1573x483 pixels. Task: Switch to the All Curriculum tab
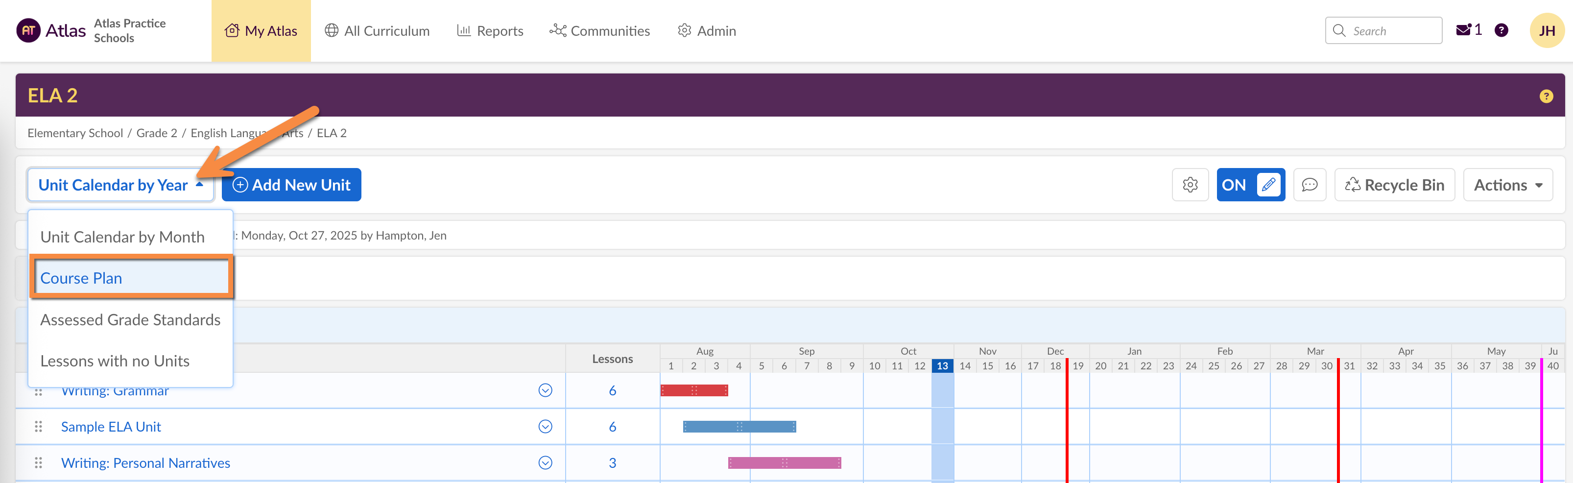click(x=377, y=30)
